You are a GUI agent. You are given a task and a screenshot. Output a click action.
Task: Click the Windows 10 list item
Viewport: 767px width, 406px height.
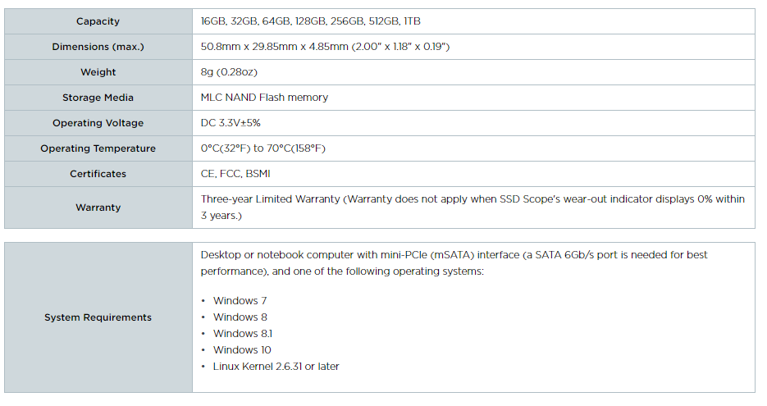tap(242, 349)
